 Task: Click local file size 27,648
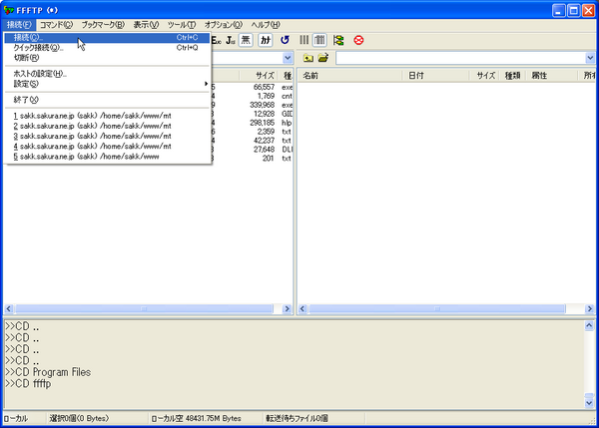pos(264,150)
